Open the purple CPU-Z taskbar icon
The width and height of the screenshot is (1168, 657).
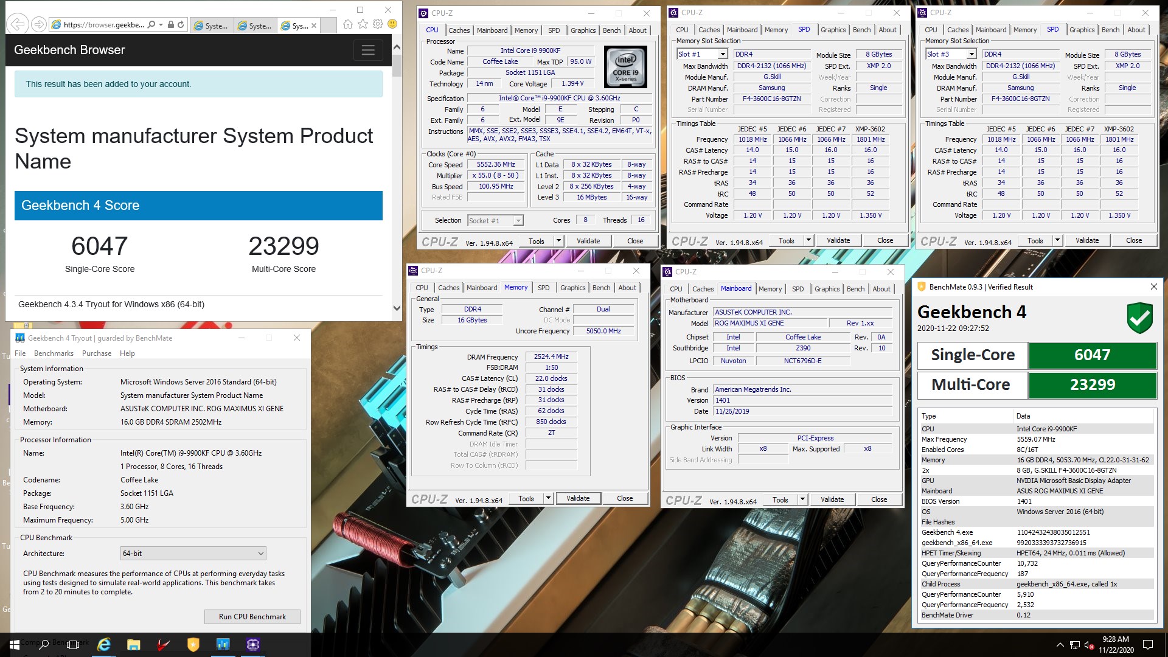(253, 644)
